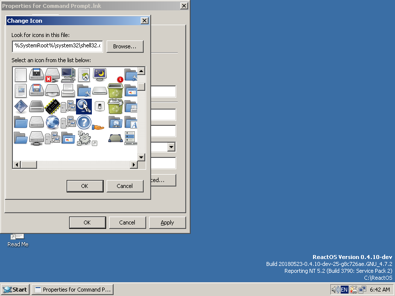
Task: Click the EN language indicator in taskbar
Action: pyautogui.click(x=344, y=290)
